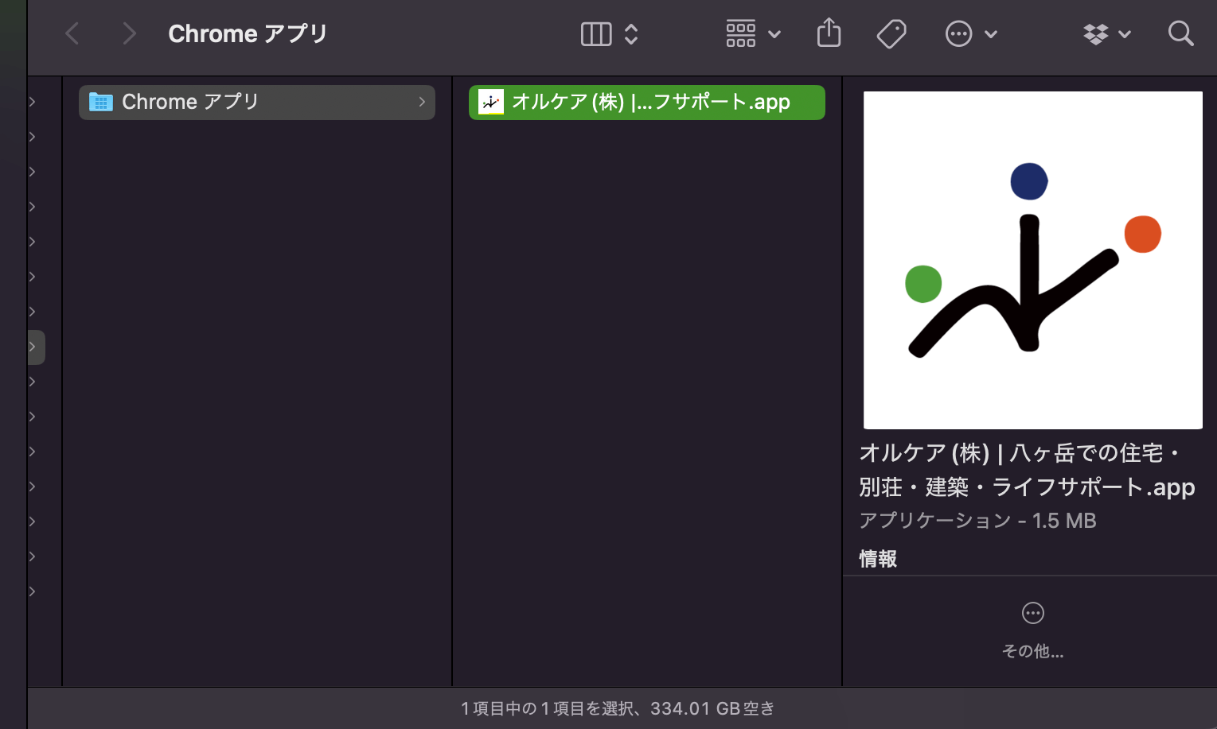This screenshot has height=729, width=1217.
Task: Click the status bar text showing 334.01 GB空き
Action: [617, 708]
